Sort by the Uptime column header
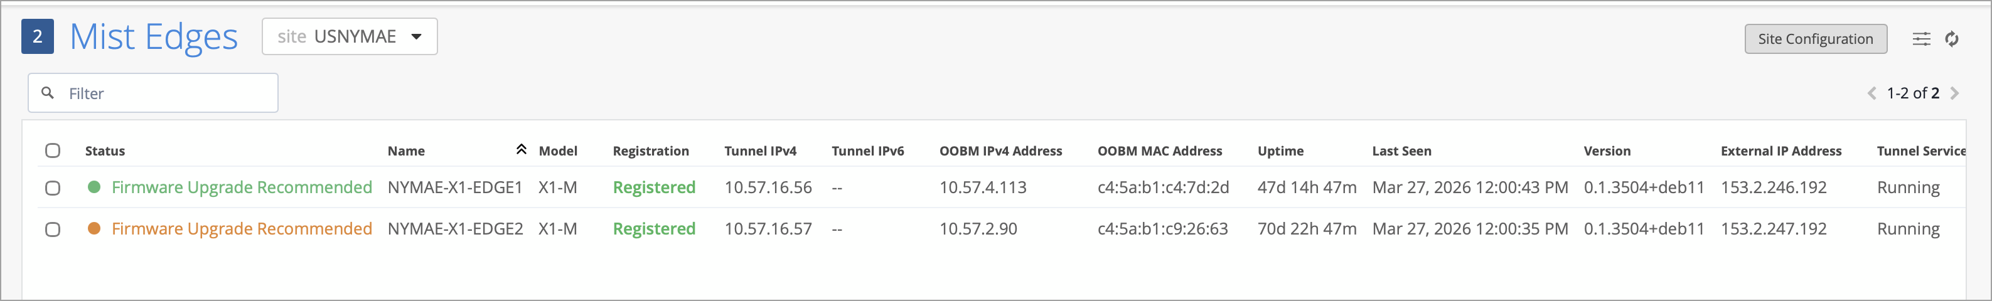1992x301 pixels. click(x=1280, y=151)
